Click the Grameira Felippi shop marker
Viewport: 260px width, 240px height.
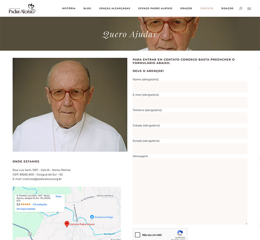(x=92, y=217)
